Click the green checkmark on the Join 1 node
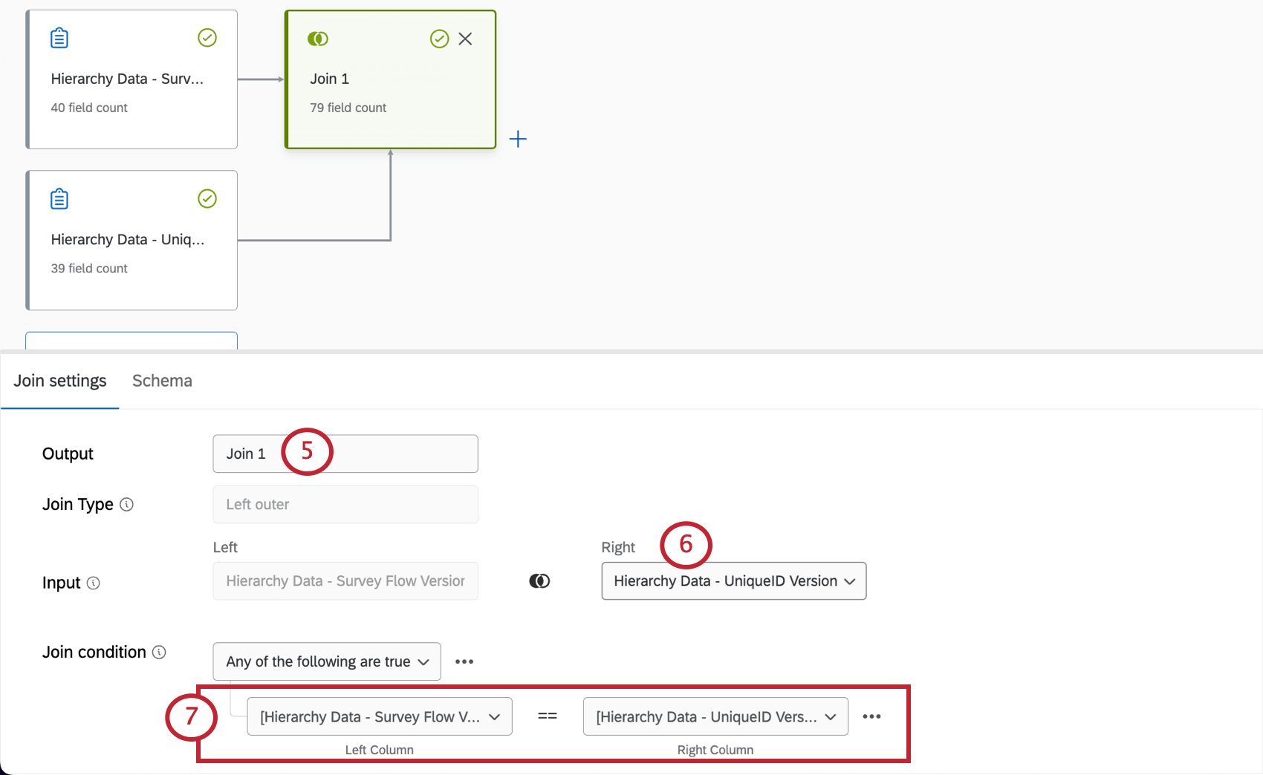The height and width of the screenshot is (775, 1263). [439, 39]
